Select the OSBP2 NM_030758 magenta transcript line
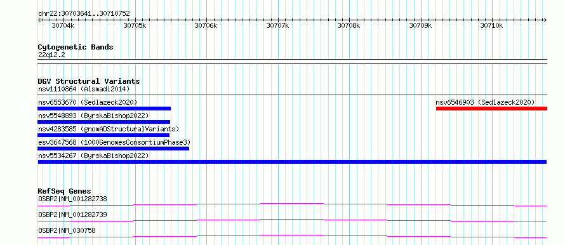The image size is (565, 245). [292, 236]
